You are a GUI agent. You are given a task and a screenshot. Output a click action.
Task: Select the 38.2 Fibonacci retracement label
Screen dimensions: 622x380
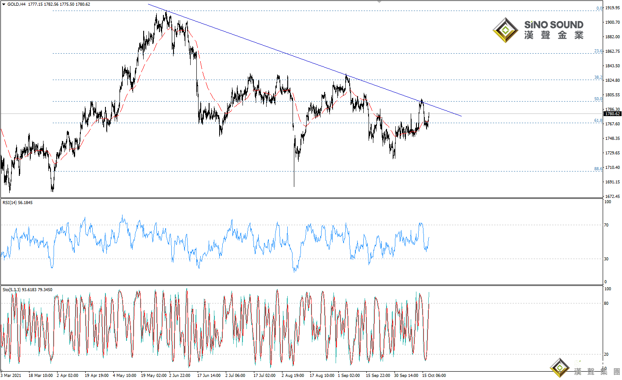(598, 77)
